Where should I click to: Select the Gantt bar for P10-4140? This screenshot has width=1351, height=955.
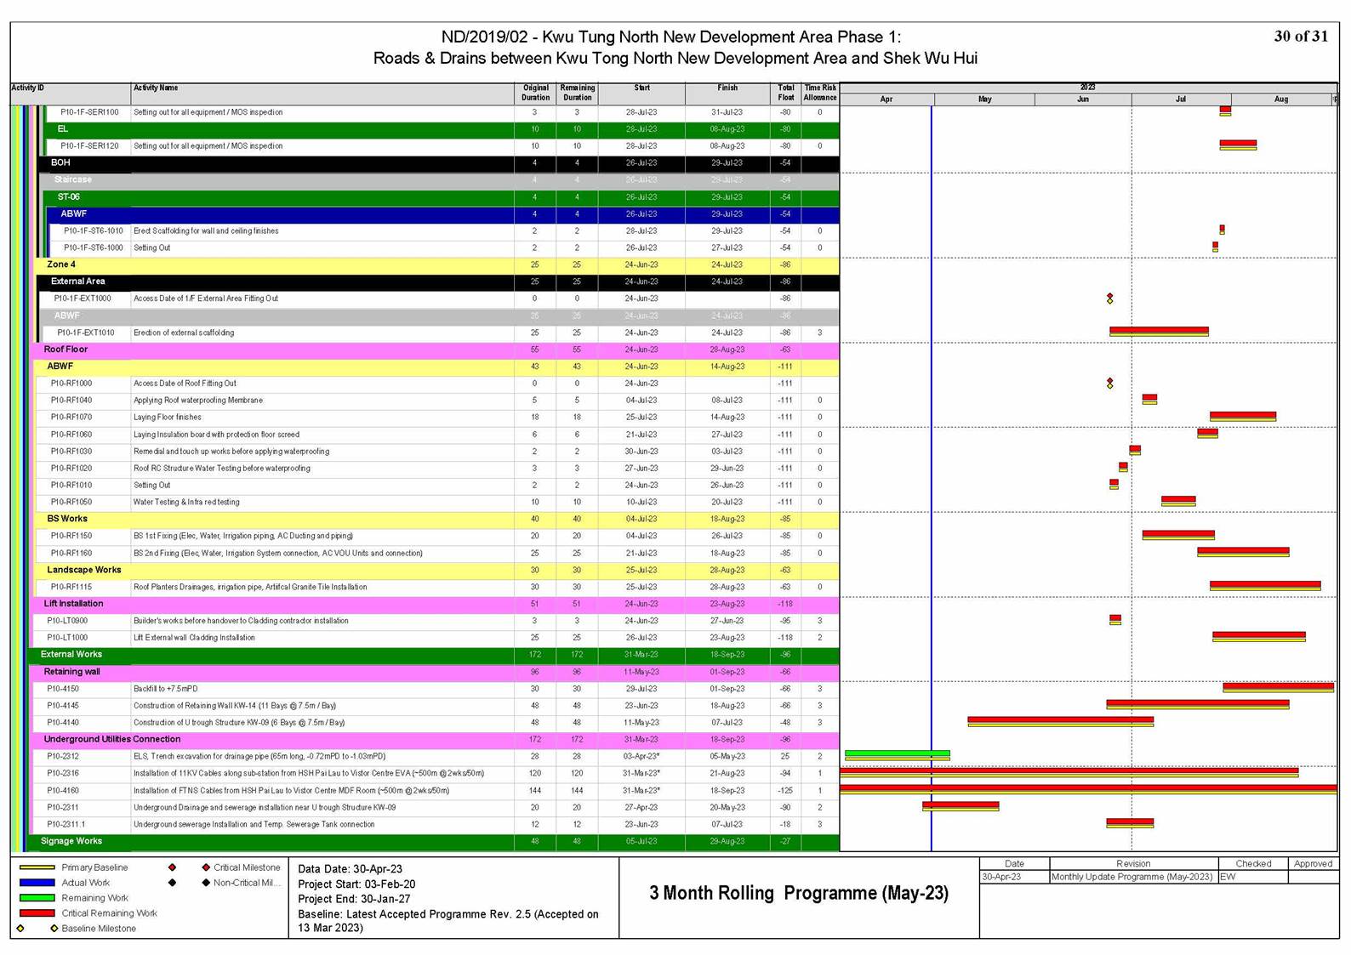(1061, 721)
